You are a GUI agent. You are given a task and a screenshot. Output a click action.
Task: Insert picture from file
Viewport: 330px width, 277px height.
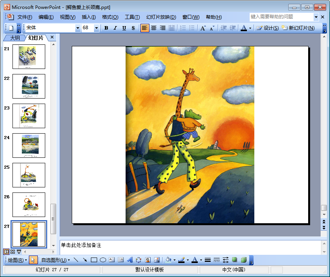pos(157,260)
